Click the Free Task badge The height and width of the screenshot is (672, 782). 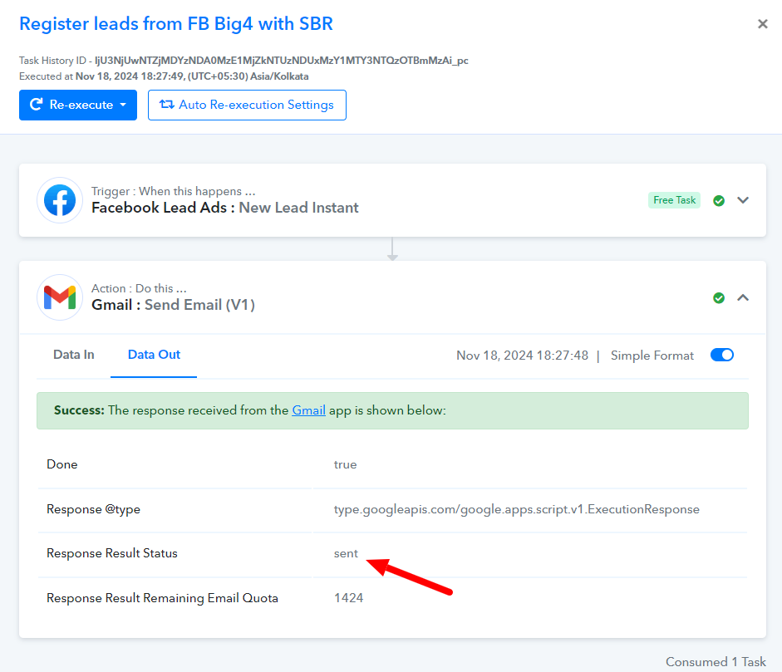tap(674, 200)
